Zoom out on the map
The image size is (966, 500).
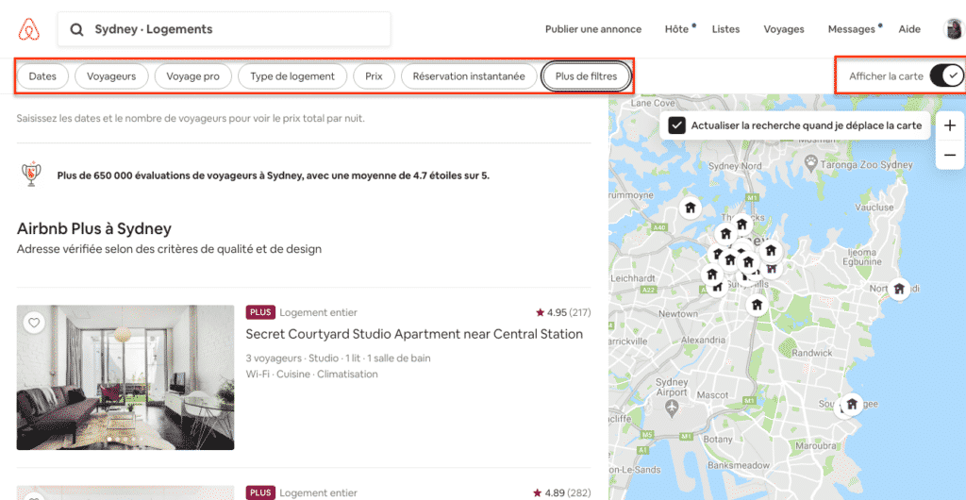point(949,155)
